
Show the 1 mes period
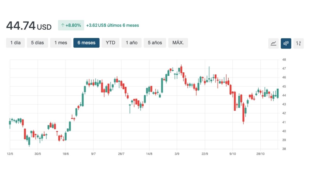tap(61, 43)
